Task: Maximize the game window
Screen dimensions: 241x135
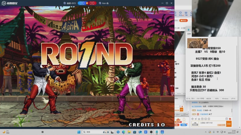Action: [x=167, y=3]
